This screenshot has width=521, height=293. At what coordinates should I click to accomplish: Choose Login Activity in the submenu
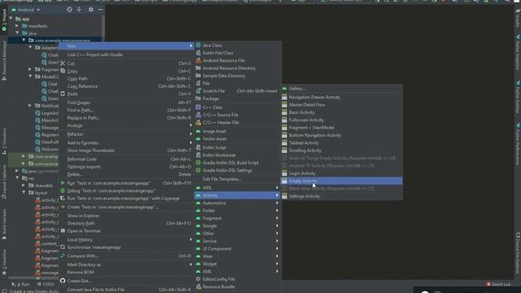342,173
